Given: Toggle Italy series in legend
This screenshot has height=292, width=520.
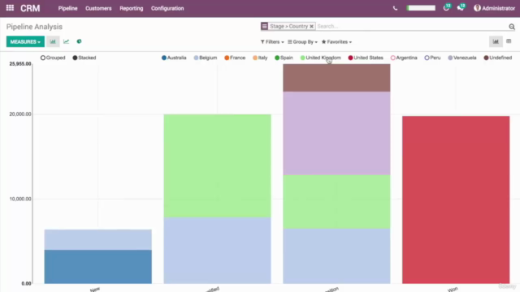Looking at the screenshot, I should point(260,58).
